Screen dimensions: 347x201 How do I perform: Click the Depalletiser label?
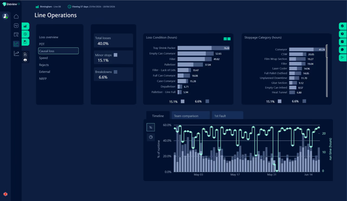click(168, 87)
